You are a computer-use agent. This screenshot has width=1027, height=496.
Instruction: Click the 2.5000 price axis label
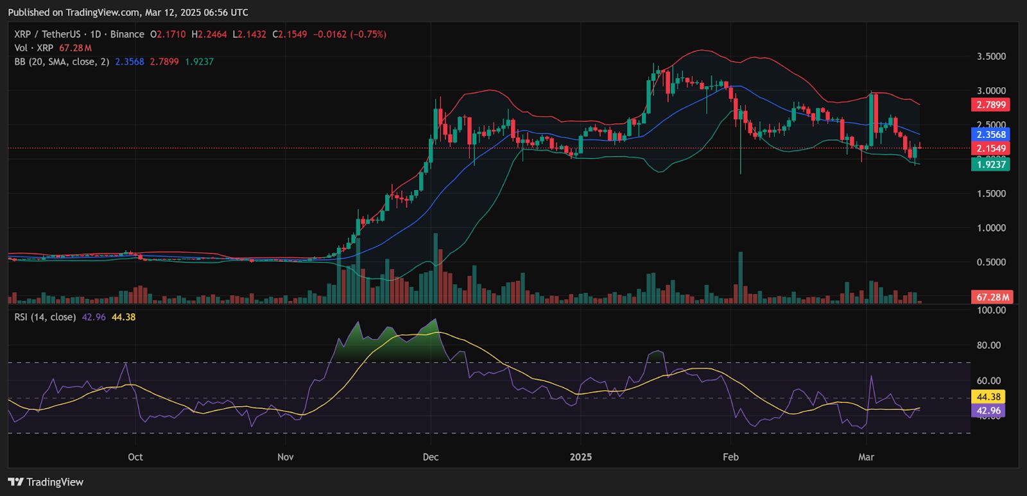991,124
